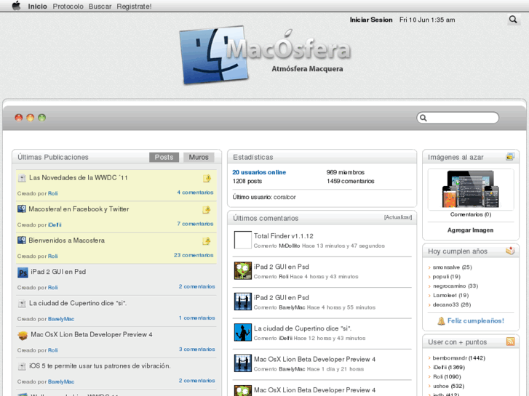Screen dimensions: 529x396
Task: Click the Agregar Imagen link
Action: [470, 230]
